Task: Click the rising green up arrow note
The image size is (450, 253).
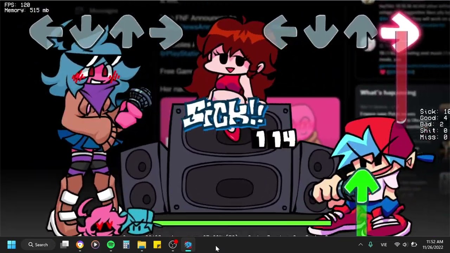Action: pos(362,186)
